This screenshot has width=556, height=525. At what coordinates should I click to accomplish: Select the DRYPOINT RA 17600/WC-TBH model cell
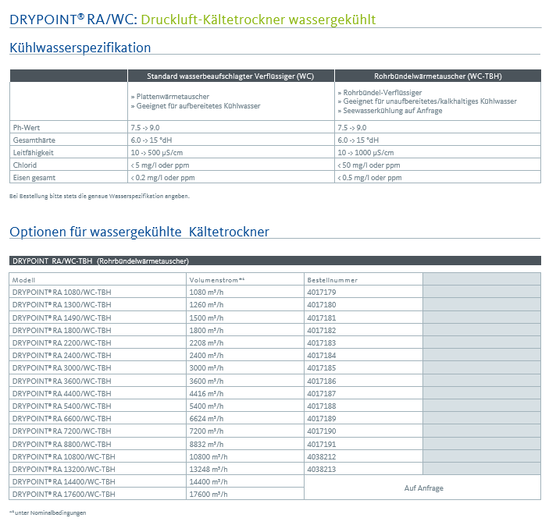63,494
